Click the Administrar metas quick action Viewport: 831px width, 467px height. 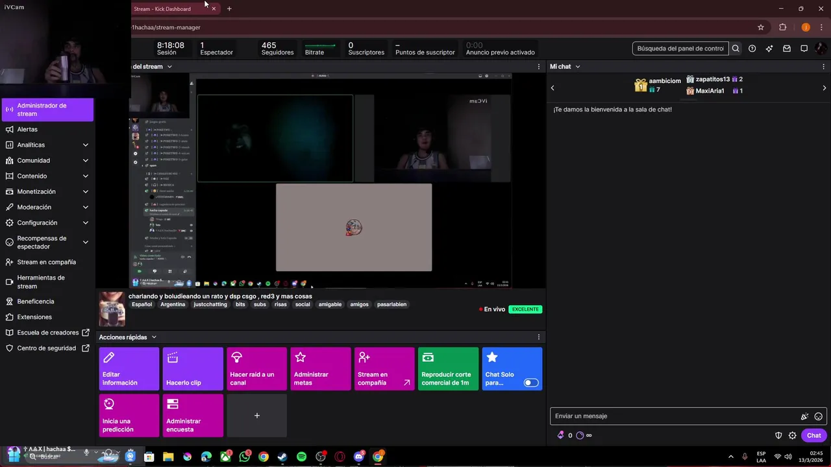click(x=321, y=369)
